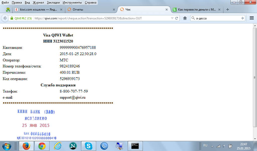This screenshot has height=151, width=257.
Task: Launch Firefox from the taskbar
Action: pyautogui.click(x=26, y=146)
